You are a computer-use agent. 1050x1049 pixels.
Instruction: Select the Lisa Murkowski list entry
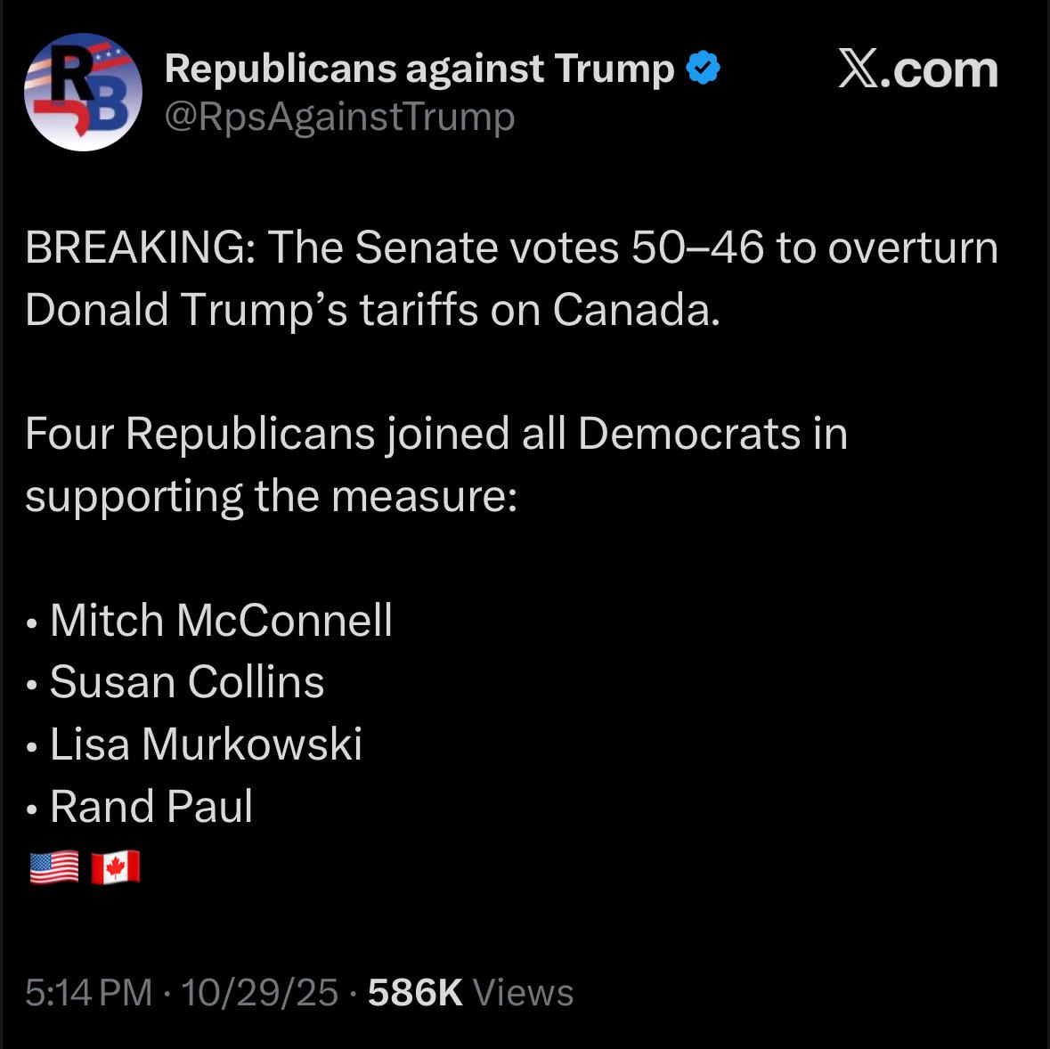(206, 744)
